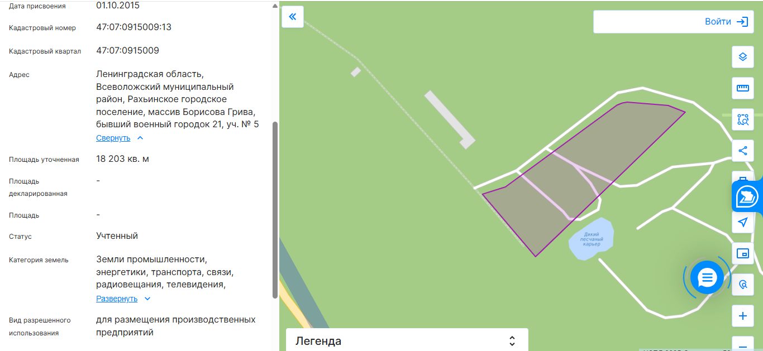This screenshot has width=763, height=351.
Task: Toggle the overview mini-map icon
Action: [742, 253]
